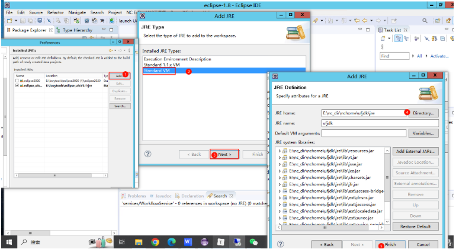456x249 pixels.
Task: Click the Add External JARs... button
Action: pyautogui.click(x=415, y=151)
